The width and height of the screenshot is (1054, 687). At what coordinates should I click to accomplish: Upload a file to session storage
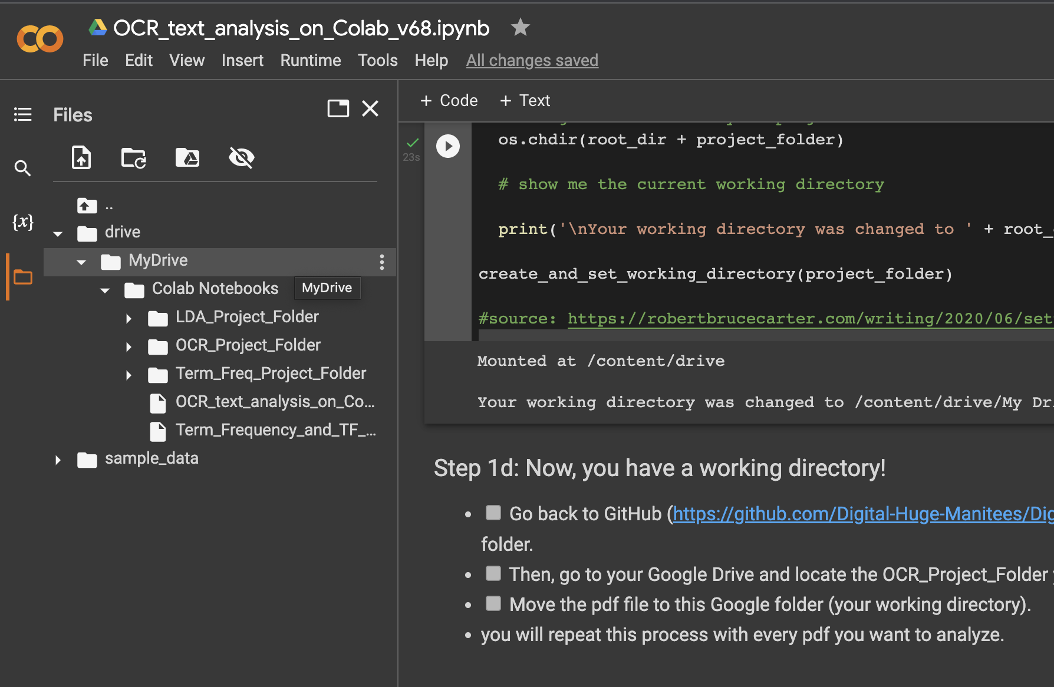point(81,157)
